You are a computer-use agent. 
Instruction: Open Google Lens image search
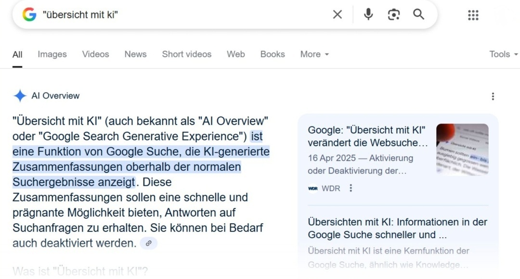394,14
